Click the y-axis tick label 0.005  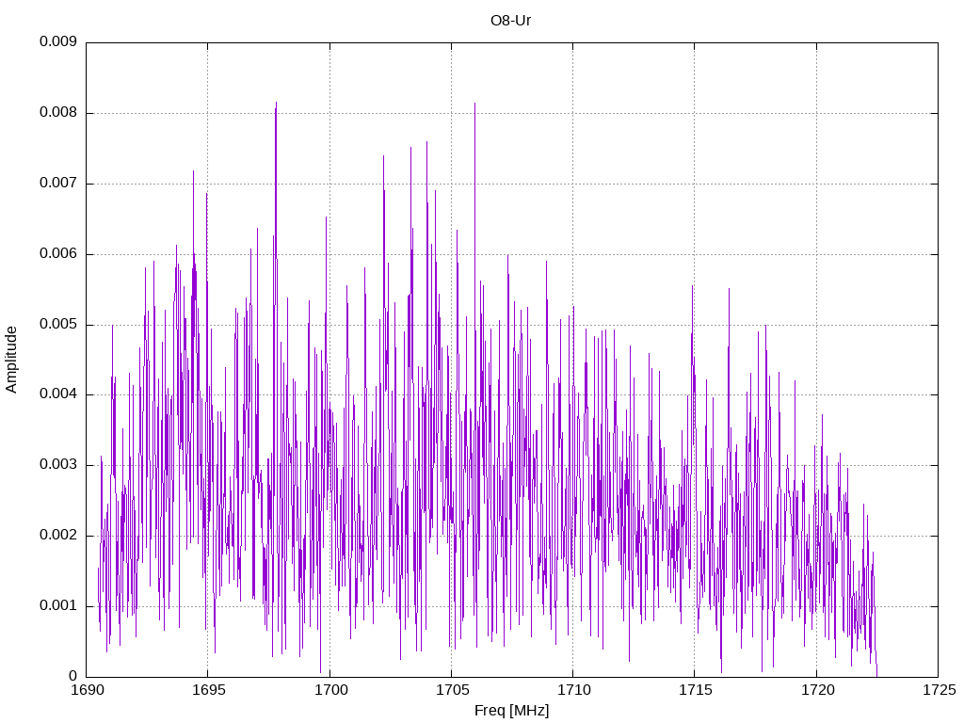(x=58, y=324)
